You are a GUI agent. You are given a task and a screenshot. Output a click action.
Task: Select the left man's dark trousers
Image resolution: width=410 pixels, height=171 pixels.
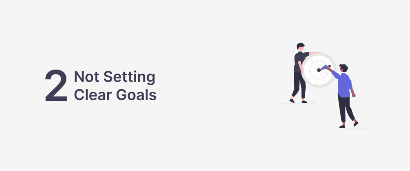pyautogui.click(x=298, y=85)
